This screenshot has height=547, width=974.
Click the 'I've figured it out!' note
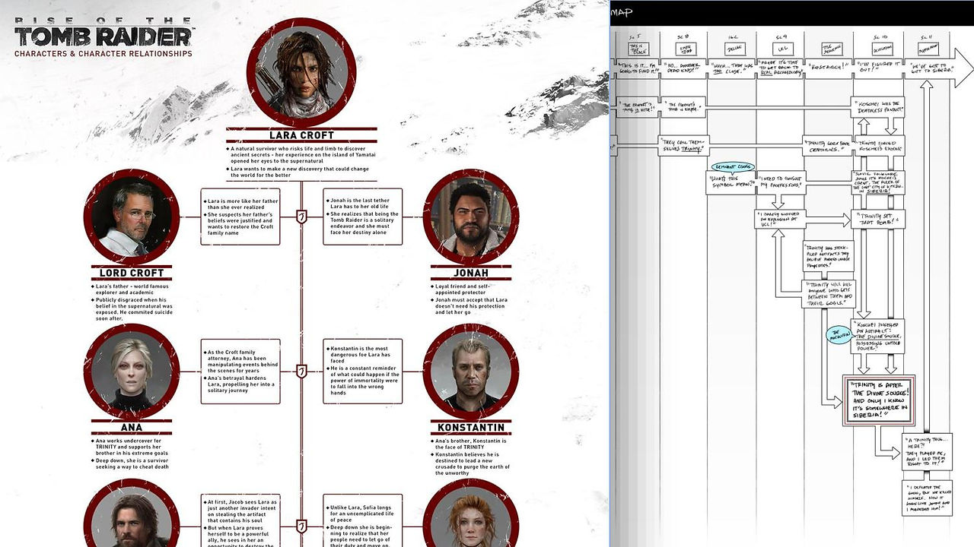(878, 69)
